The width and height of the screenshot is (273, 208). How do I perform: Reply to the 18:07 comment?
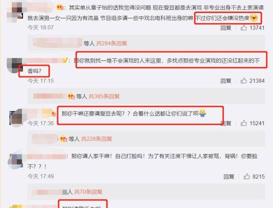pyautogui.click(x=226, y=28)
